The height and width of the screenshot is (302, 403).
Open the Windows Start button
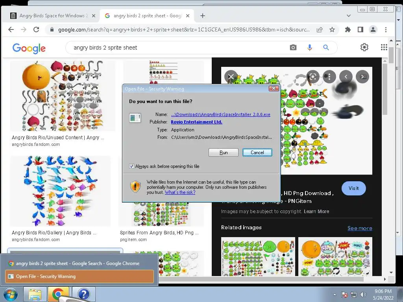(x=10, y=295)
